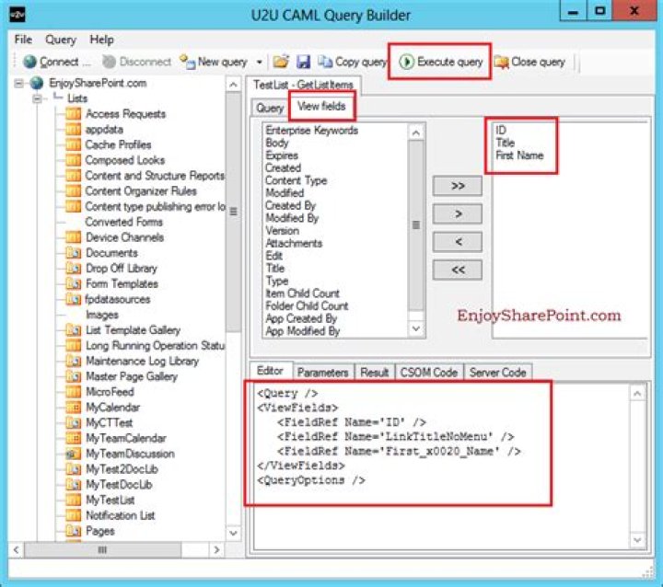Select the Form Templates library icon

(73, 283)
